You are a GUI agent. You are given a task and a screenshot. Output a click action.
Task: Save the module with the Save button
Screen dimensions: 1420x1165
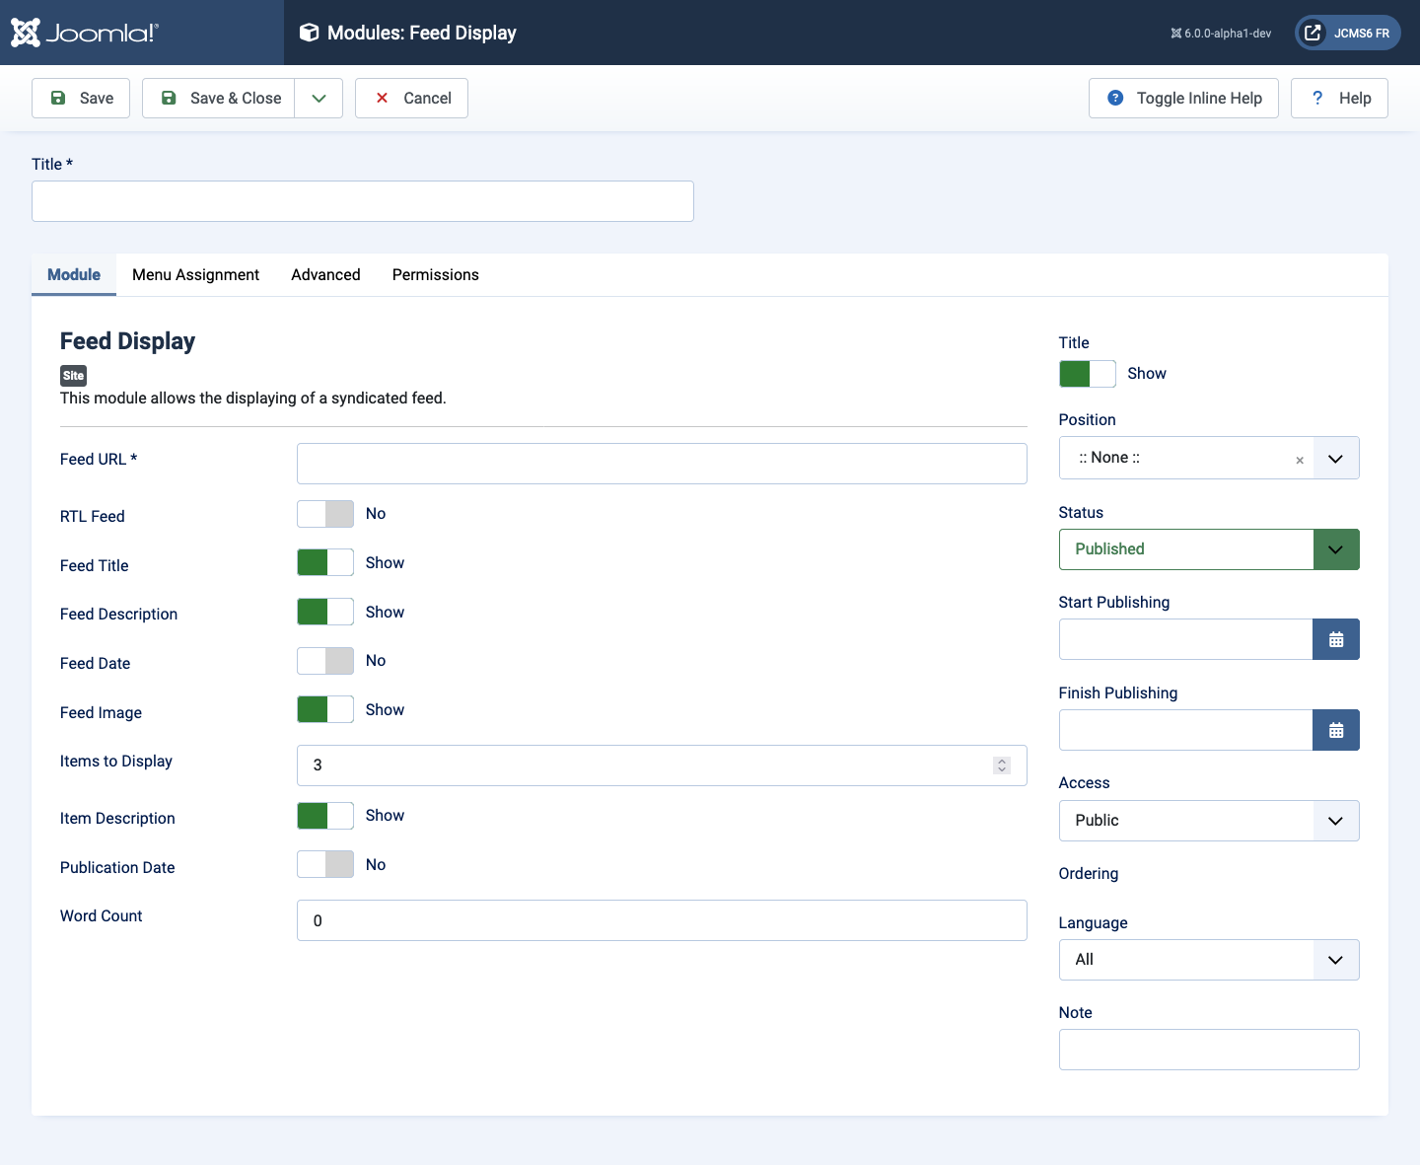[x=81, y=98]
